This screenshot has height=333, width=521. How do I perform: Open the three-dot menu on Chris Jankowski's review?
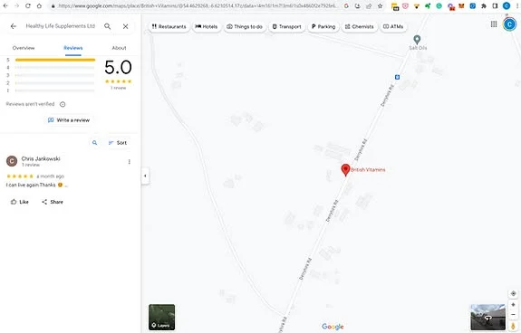tap(130, 162)
